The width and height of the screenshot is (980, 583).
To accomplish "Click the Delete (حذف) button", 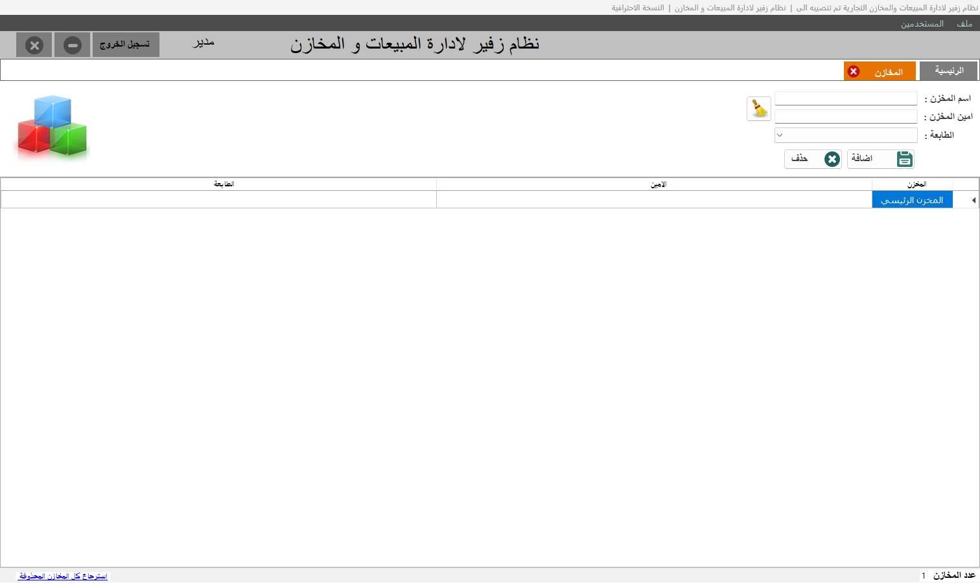I will coord(813,159).
